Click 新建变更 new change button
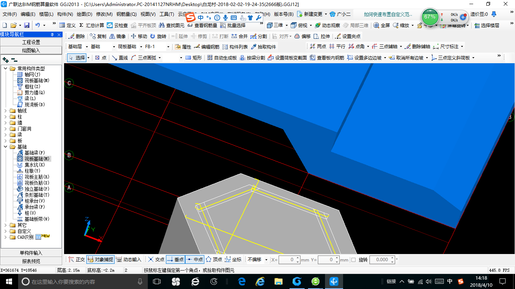The height and width of the screenshot is (289, 515). pyautogui.click(x=310, y=14)
